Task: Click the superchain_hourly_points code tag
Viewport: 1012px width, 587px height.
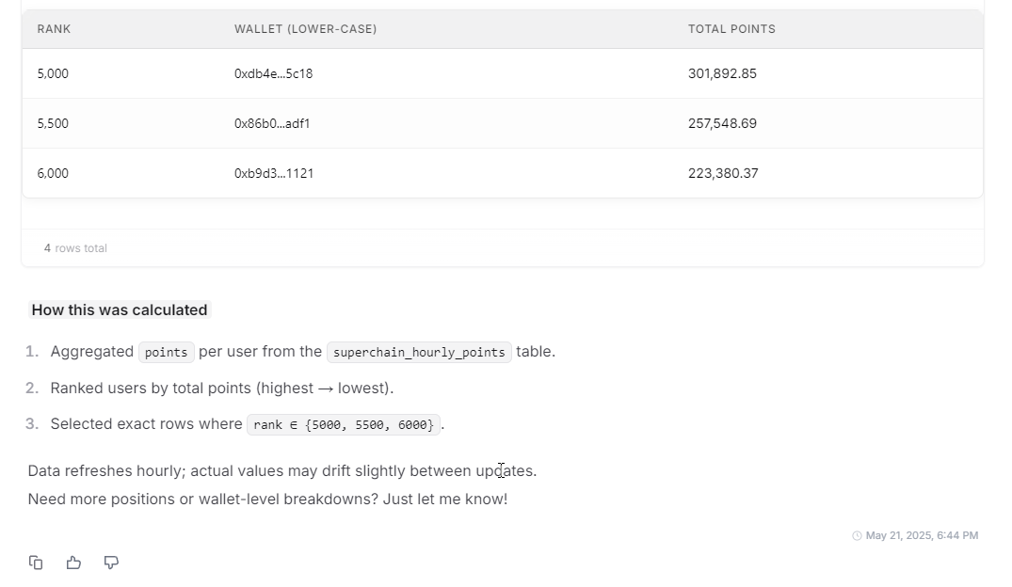Action: 419,352
